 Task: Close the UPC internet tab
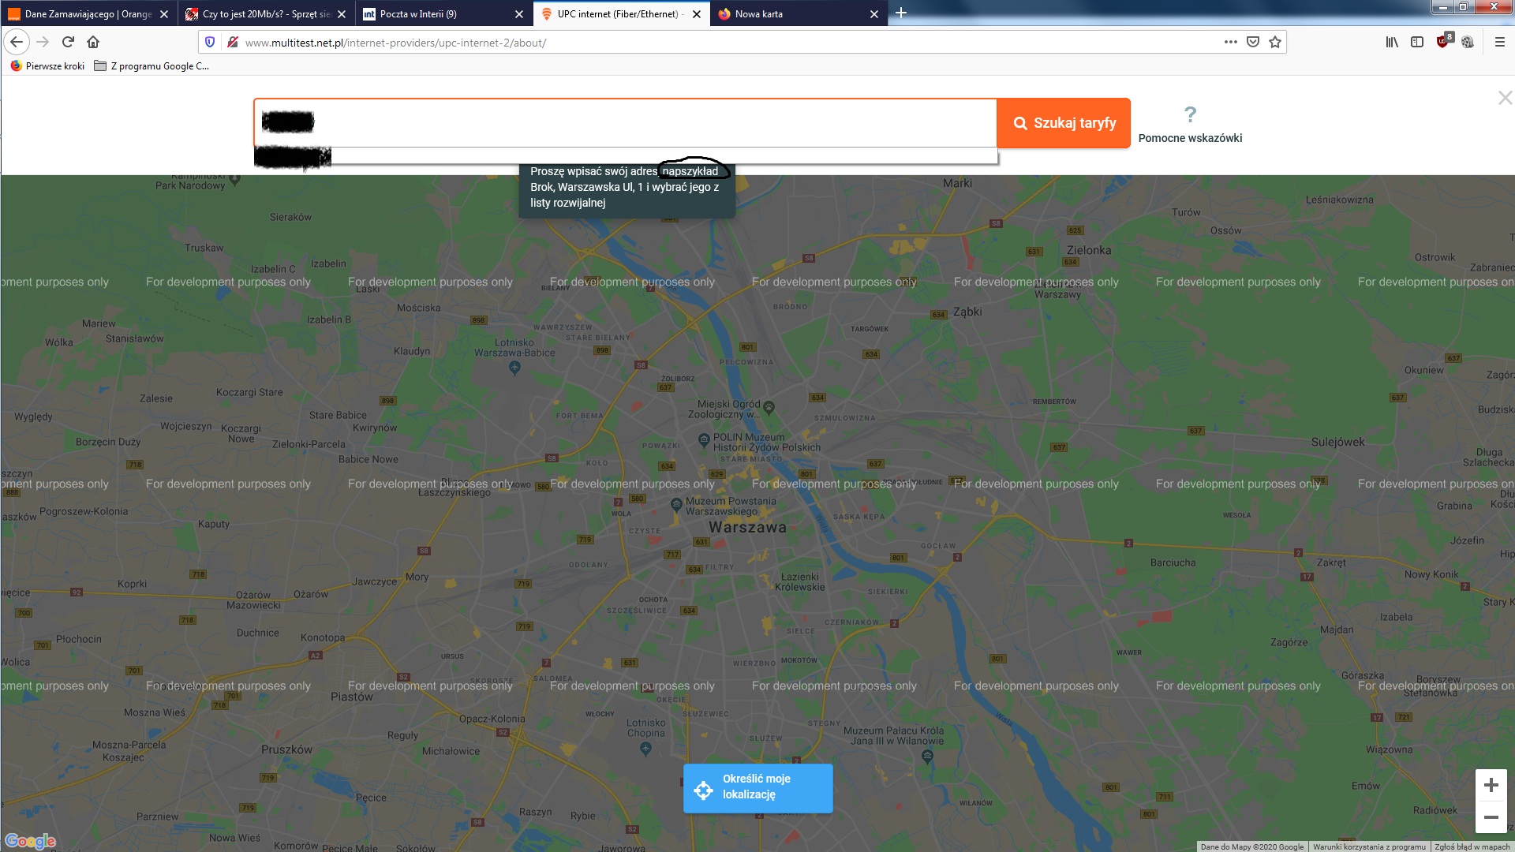696,14
